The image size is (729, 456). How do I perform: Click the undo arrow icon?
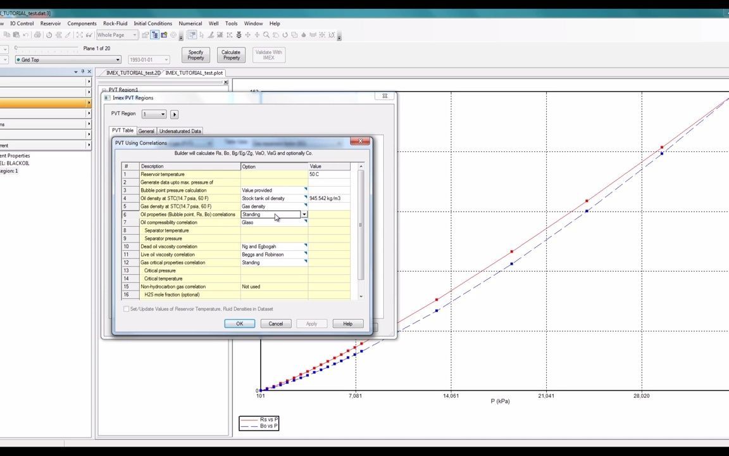tap(26, 35)
